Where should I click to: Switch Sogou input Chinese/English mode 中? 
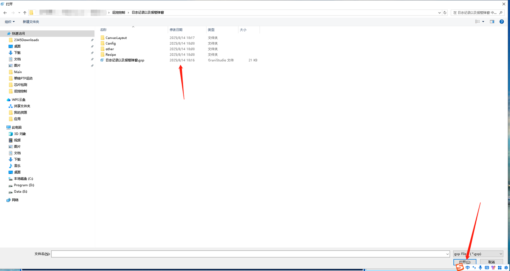point(467,267)
